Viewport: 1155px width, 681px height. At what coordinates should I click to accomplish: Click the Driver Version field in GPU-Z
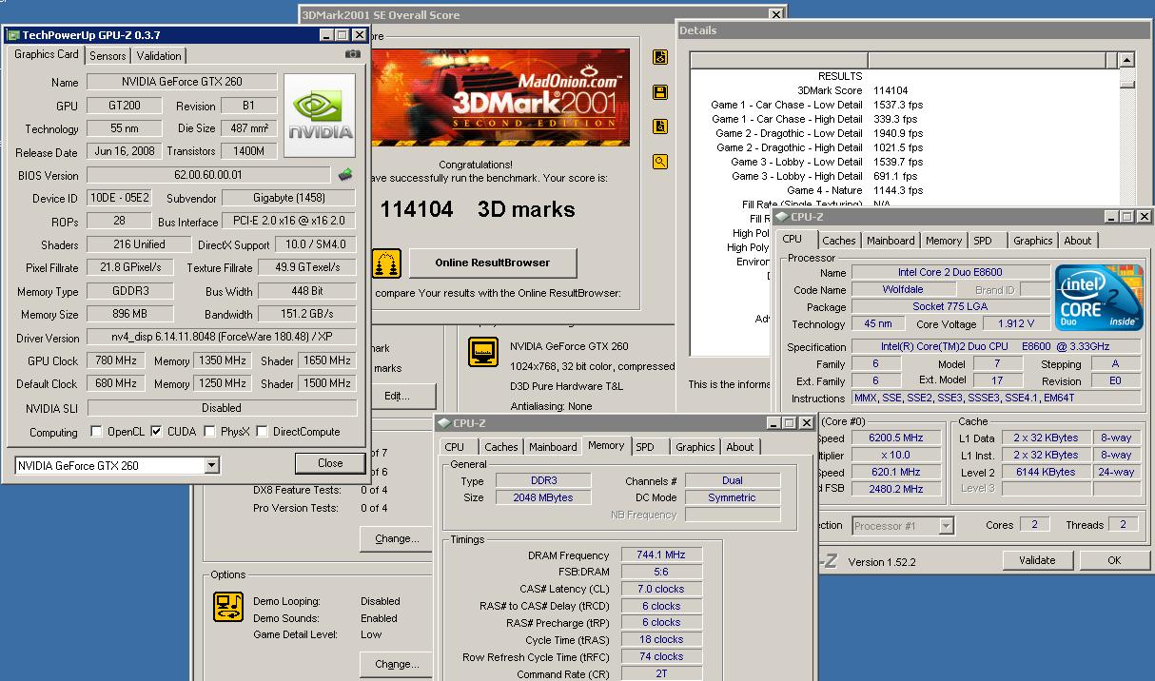221,338
